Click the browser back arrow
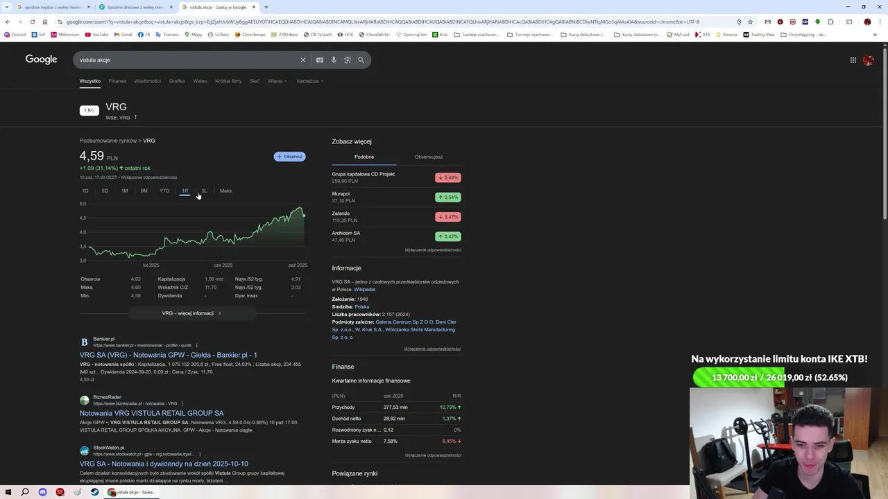The image size is (888, 499). click(8, 21)
